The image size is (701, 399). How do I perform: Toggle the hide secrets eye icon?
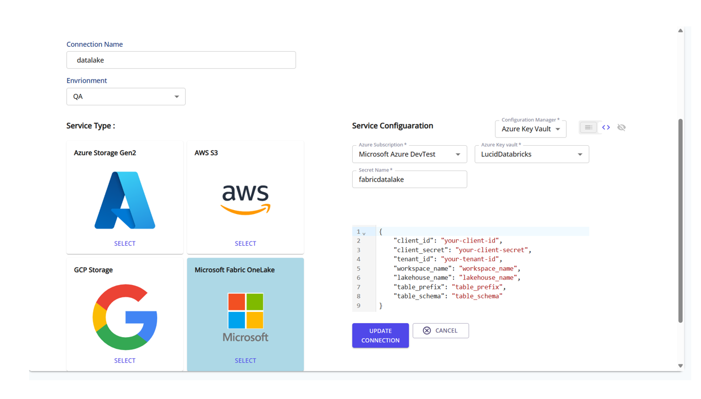pyautogui.click(x=621, y=127)
